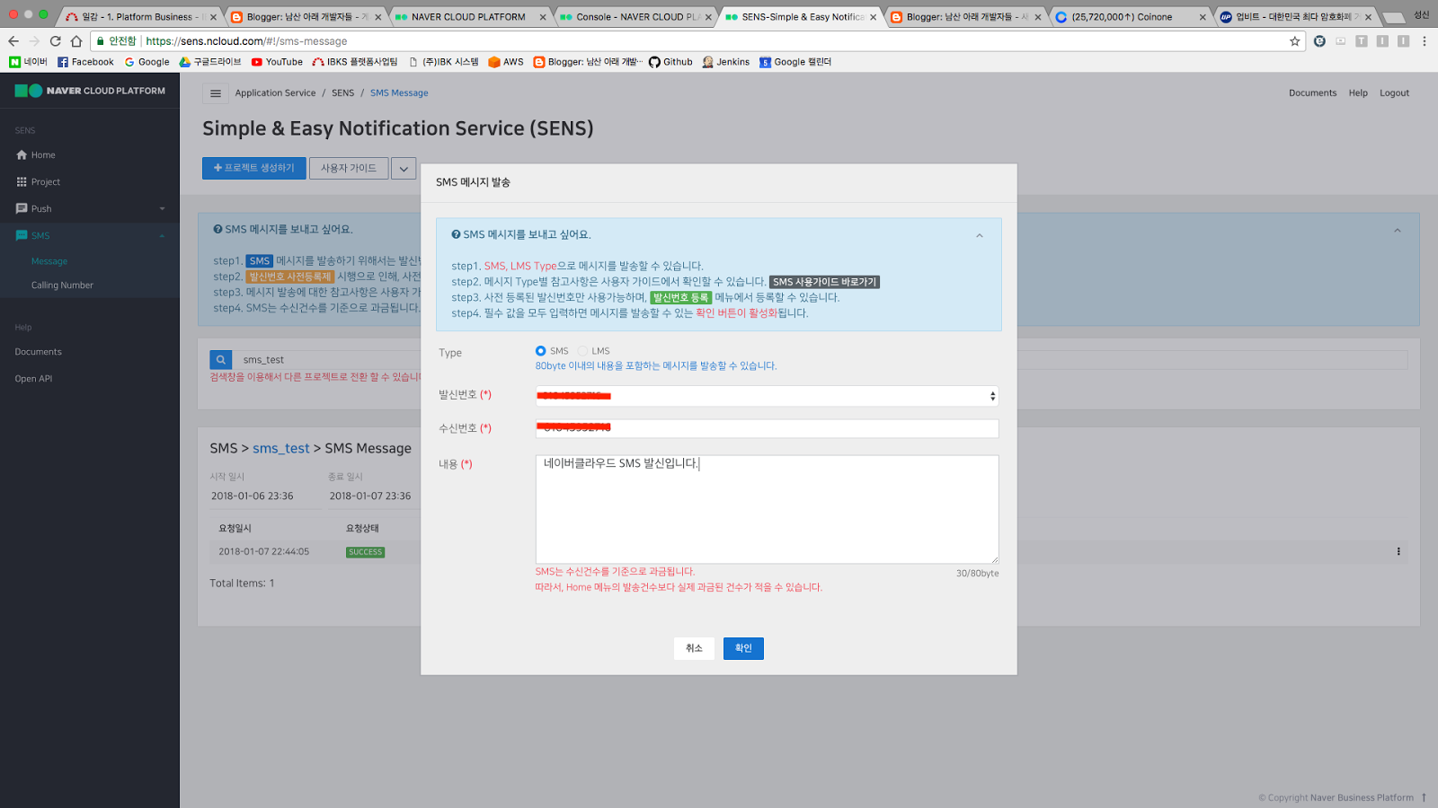Click the scroll-to-top arrow near copyright
Screen dimensions: 1438x808
(1424, 797)
